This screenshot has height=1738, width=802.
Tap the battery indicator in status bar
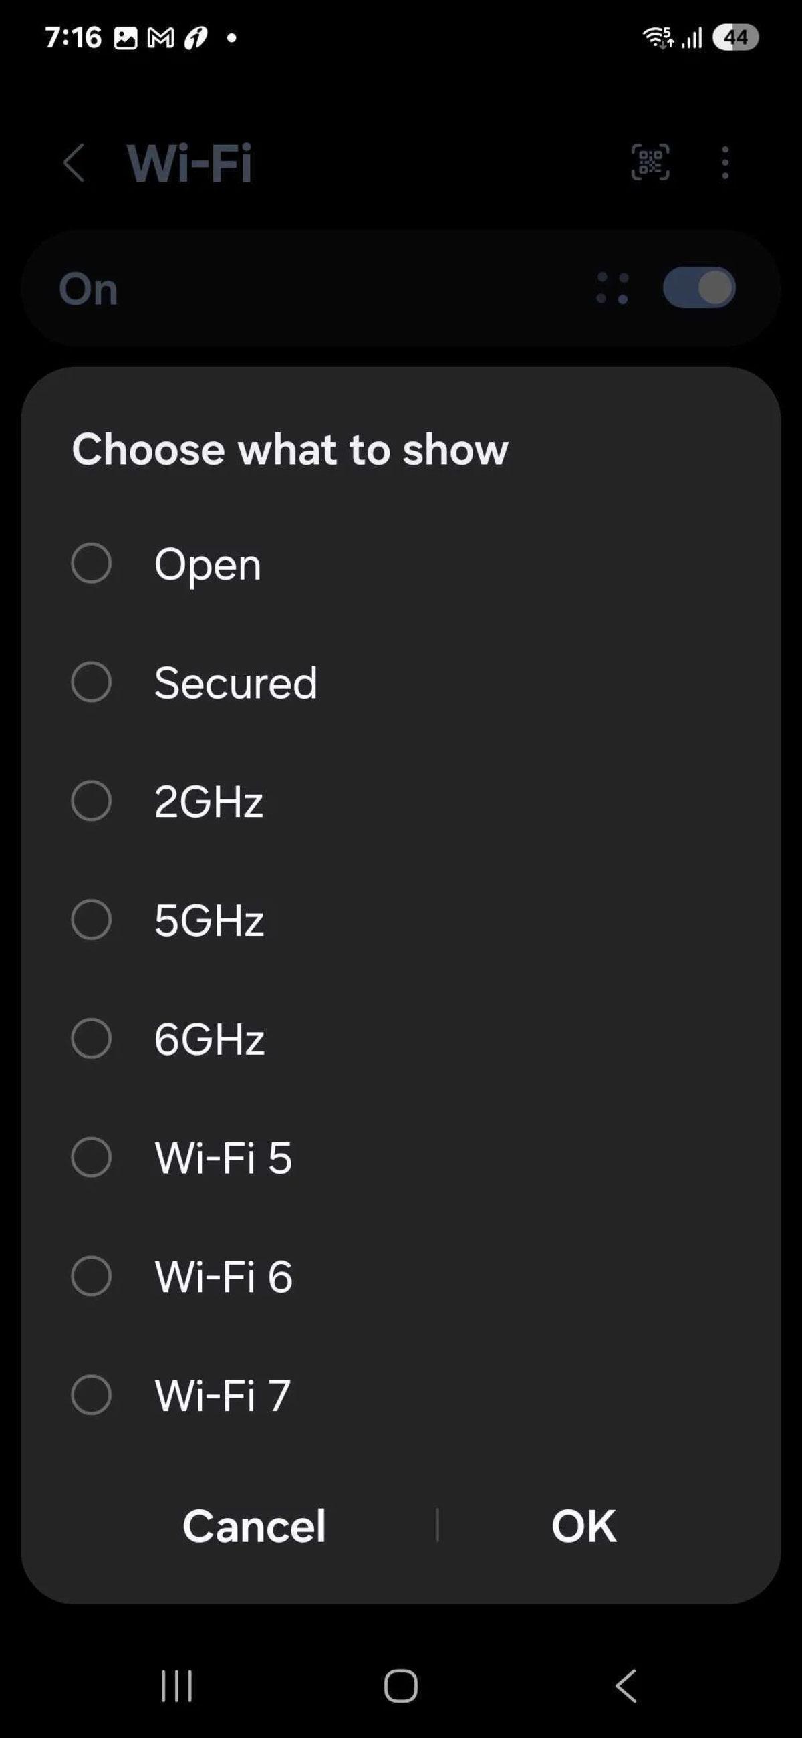coord(734,39)
